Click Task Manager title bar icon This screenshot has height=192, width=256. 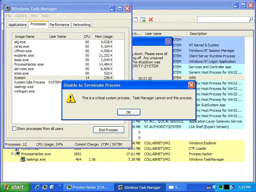8,9
